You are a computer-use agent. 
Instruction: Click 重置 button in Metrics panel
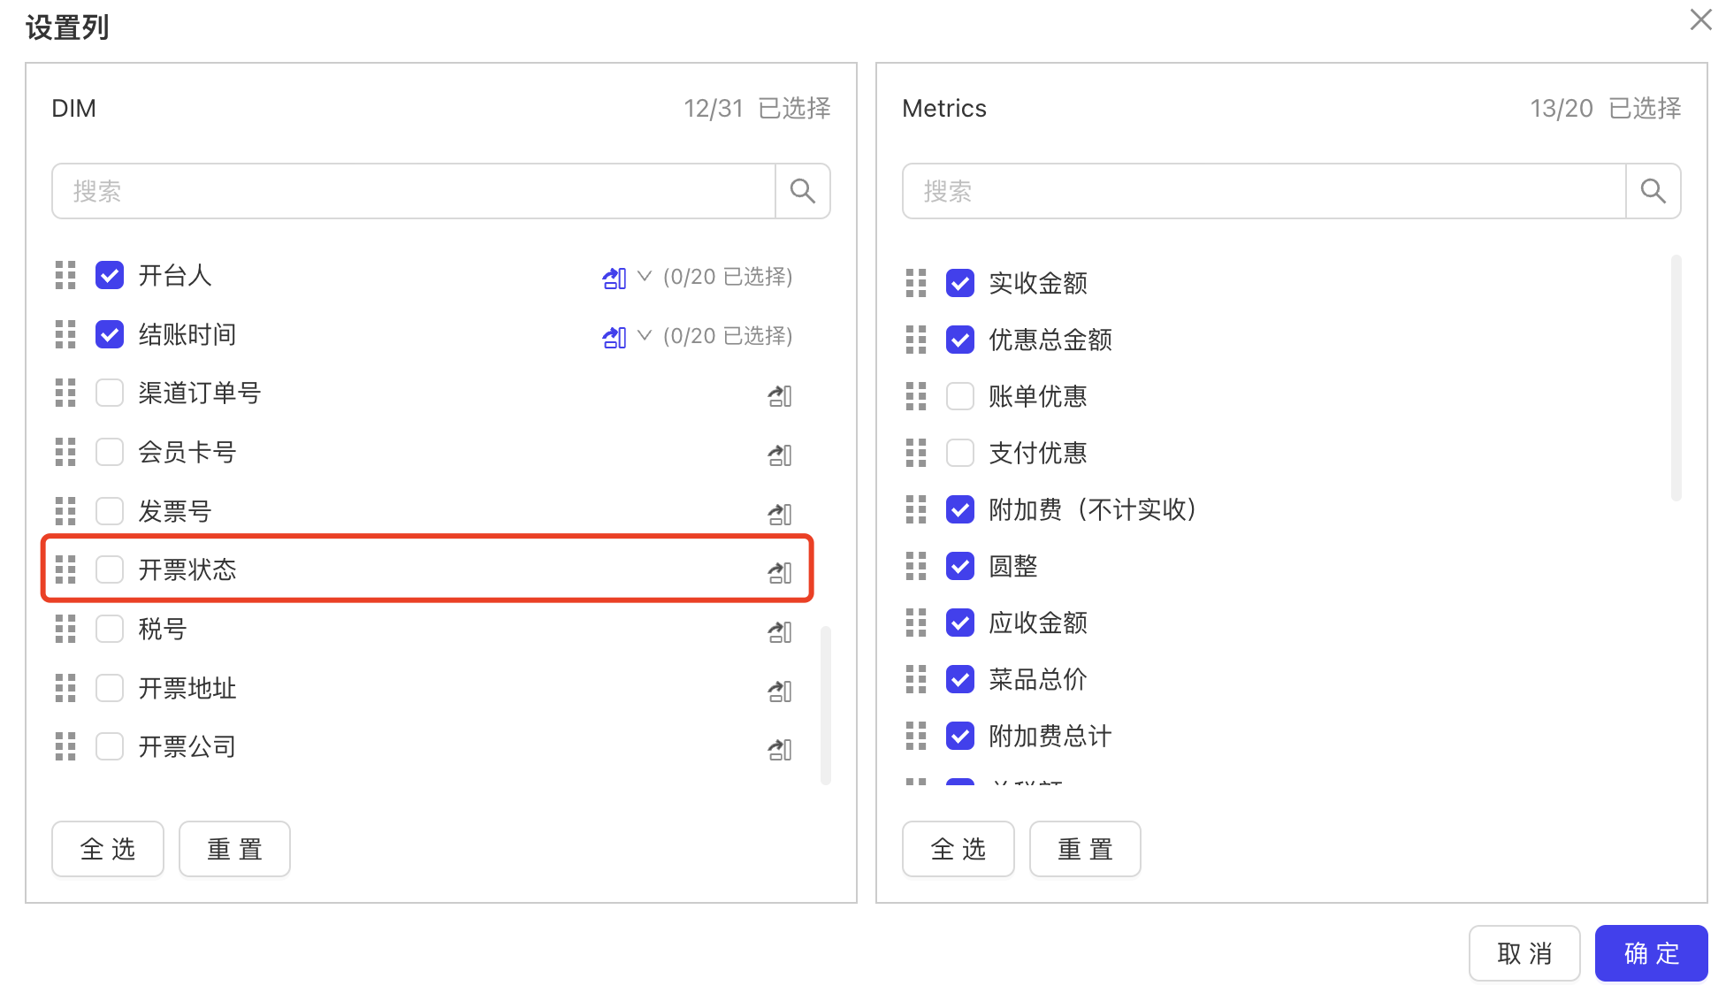tap(1085, 849)
